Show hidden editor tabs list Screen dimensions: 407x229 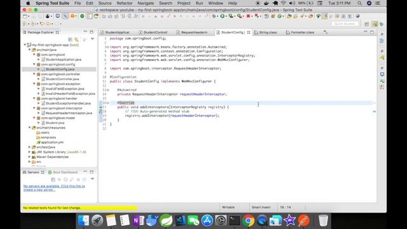[325, 32]
